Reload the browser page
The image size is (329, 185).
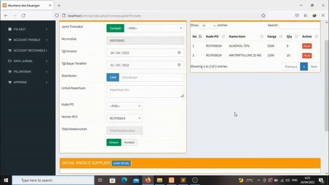coord(23,15)
